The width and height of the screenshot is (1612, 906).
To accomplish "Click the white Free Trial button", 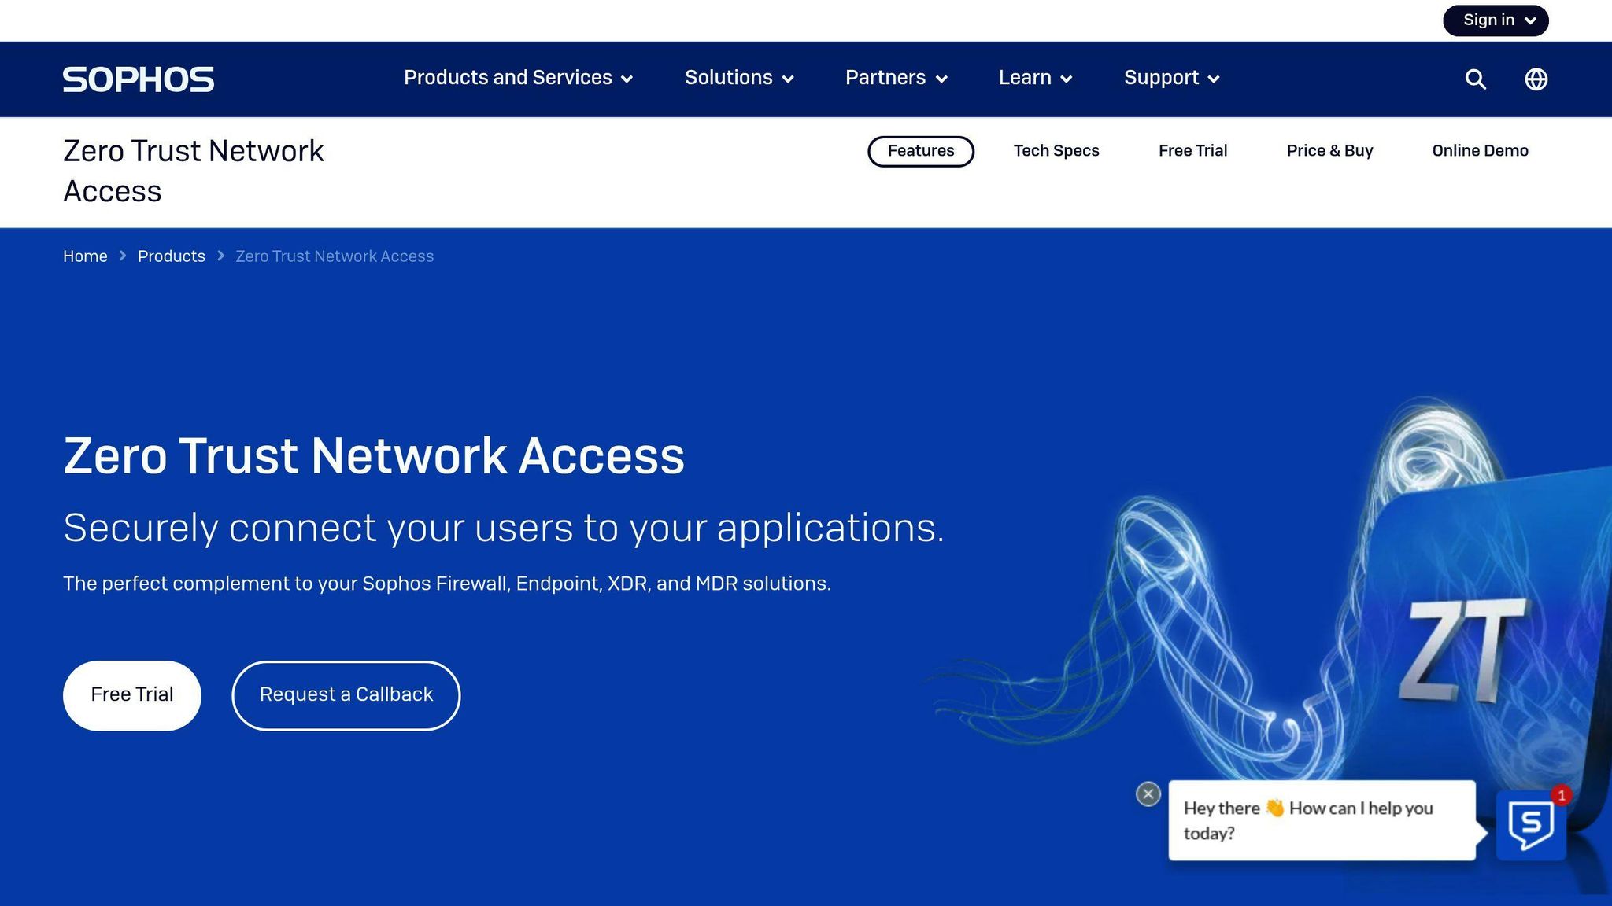I will click(132, 695).
